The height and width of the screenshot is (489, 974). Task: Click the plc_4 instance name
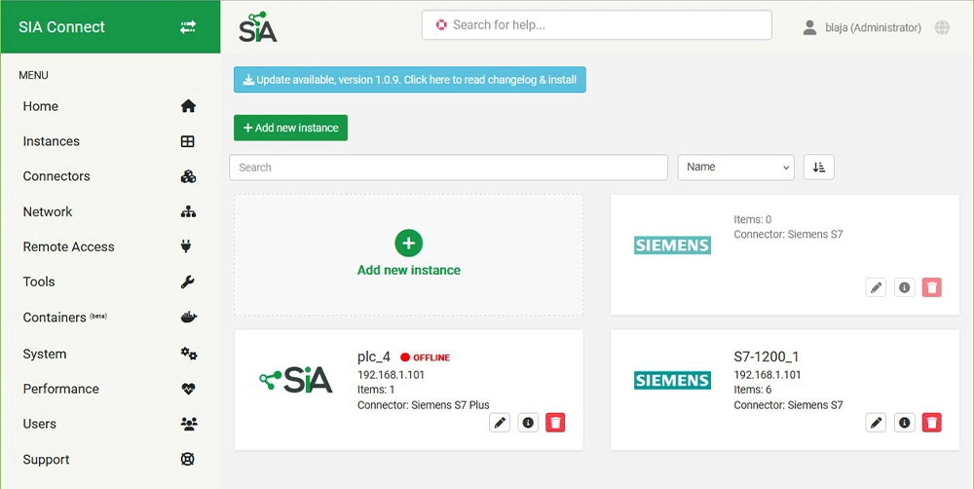tap(374, 357)
